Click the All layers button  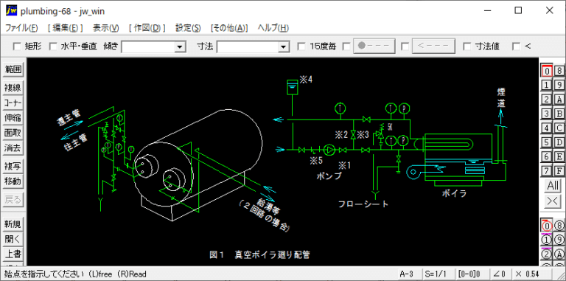(x=553, y=186)
